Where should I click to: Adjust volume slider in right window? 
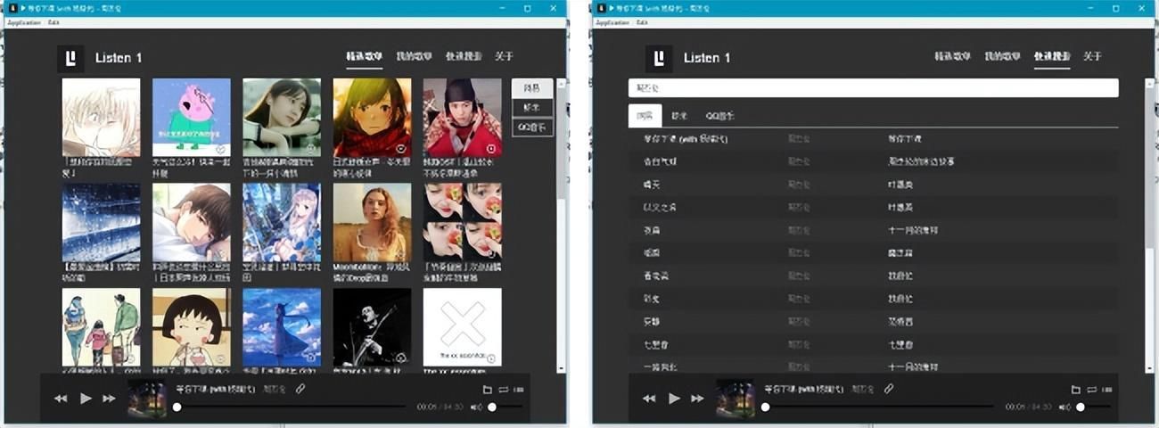(x=1093, y=407)
